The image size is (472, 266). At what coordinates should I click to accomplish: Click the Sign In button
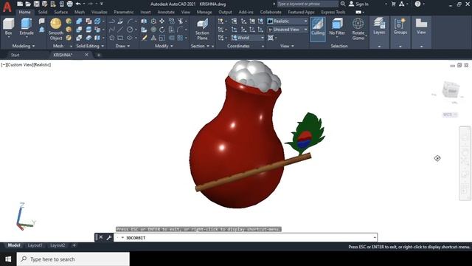coord(358,4)
